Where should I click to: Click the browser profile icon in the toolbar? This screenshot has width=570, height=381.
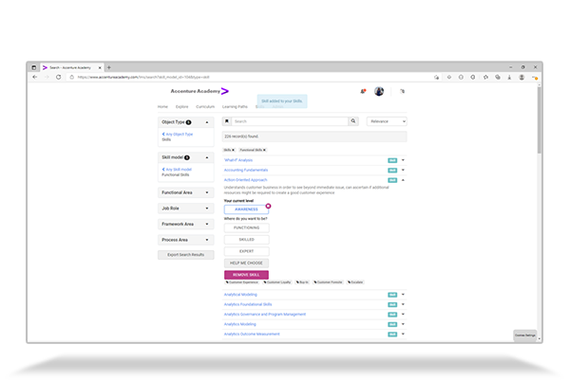click(522, 77)
